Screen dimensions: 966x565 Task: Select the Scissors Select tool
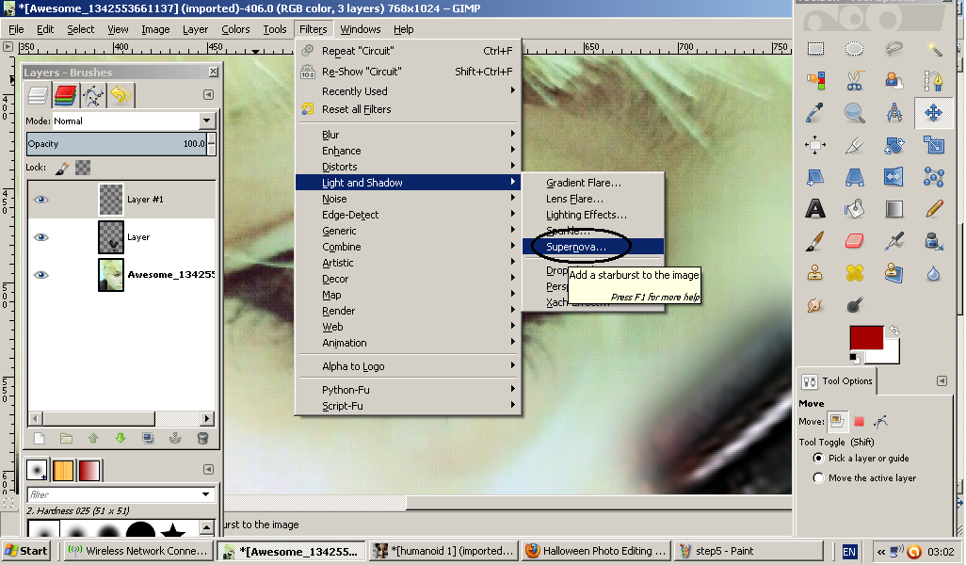click(x=855, y=81)
